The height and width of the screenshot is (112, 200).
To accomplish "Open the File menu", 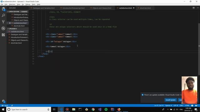I will (2, 4).
